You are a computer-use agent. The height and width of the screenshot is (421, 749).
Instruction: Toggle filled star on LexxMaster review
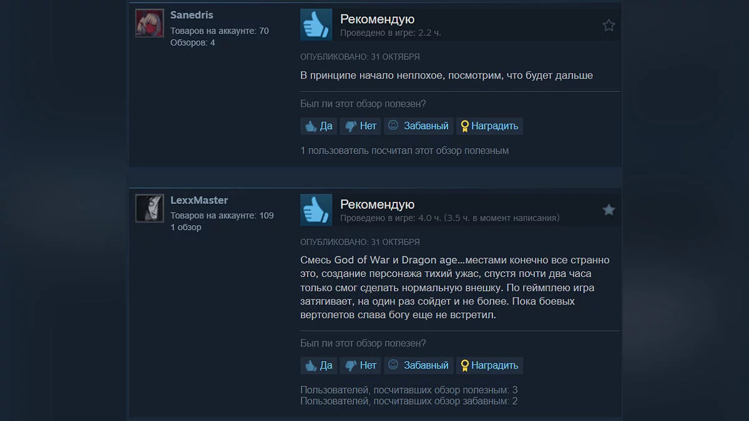pyautogui.click(x=609, y=210)
